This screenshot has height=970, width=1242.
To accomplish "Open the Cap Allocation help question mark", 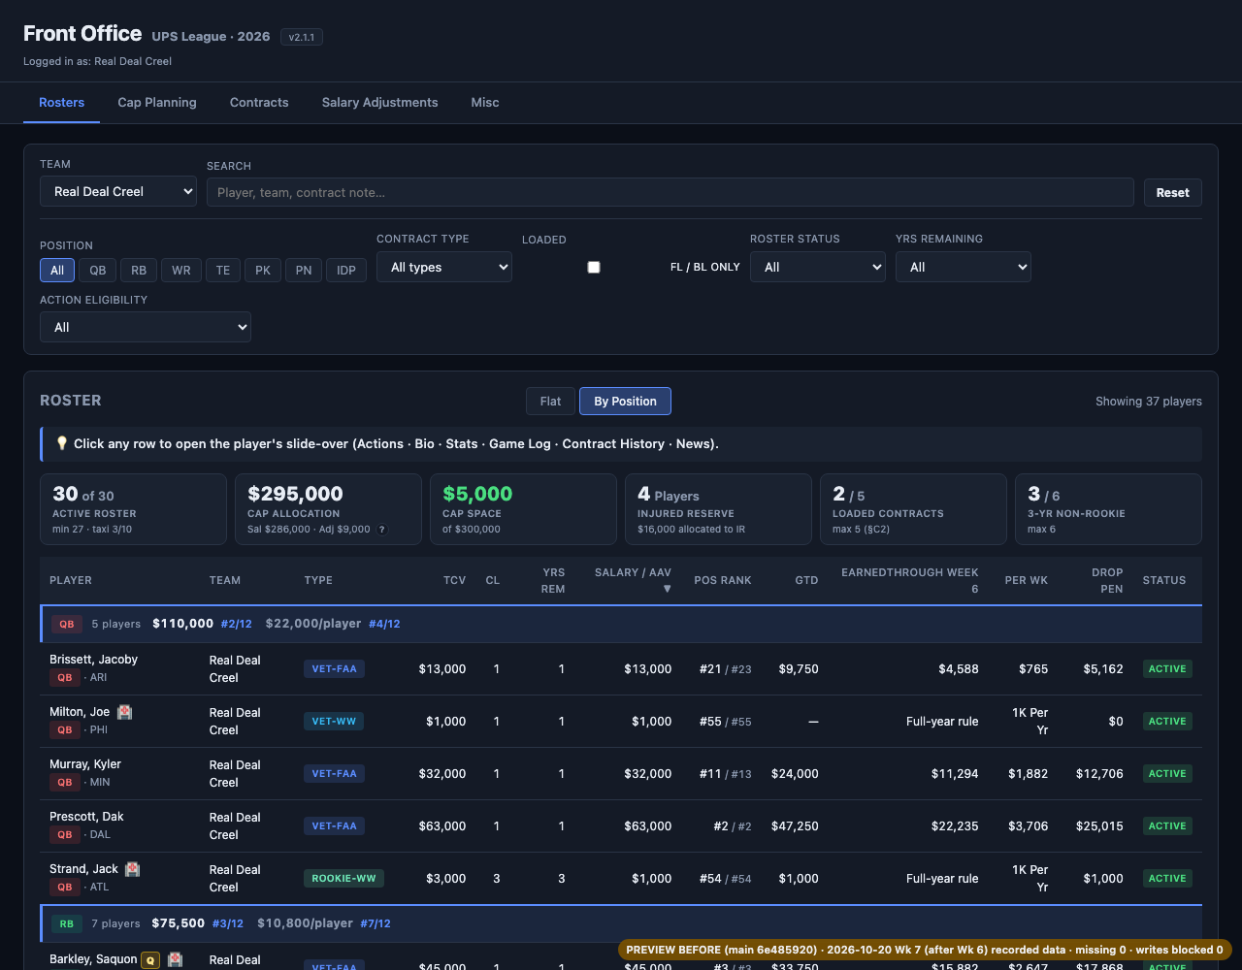I will (x=382, y=530).
